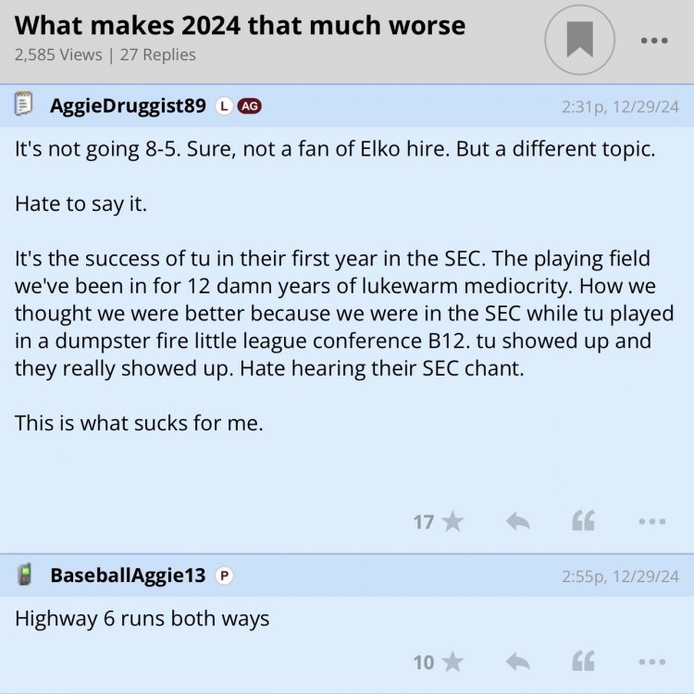Click the notepad icon beside AggieDruggist89
The image size is (694, 694).
[24, 105]
